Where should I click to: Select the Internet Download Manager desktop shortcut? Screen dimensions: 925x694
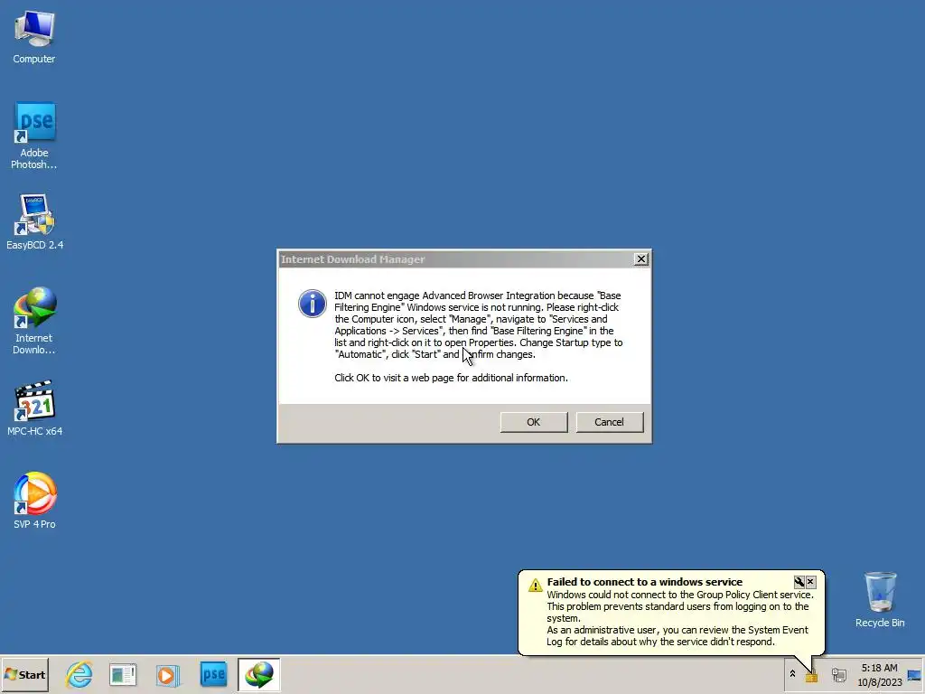[x=34, y=321]
